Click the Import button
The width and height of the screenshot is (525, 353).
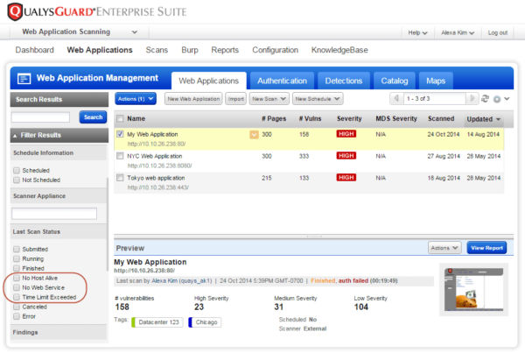click(235, 99)
